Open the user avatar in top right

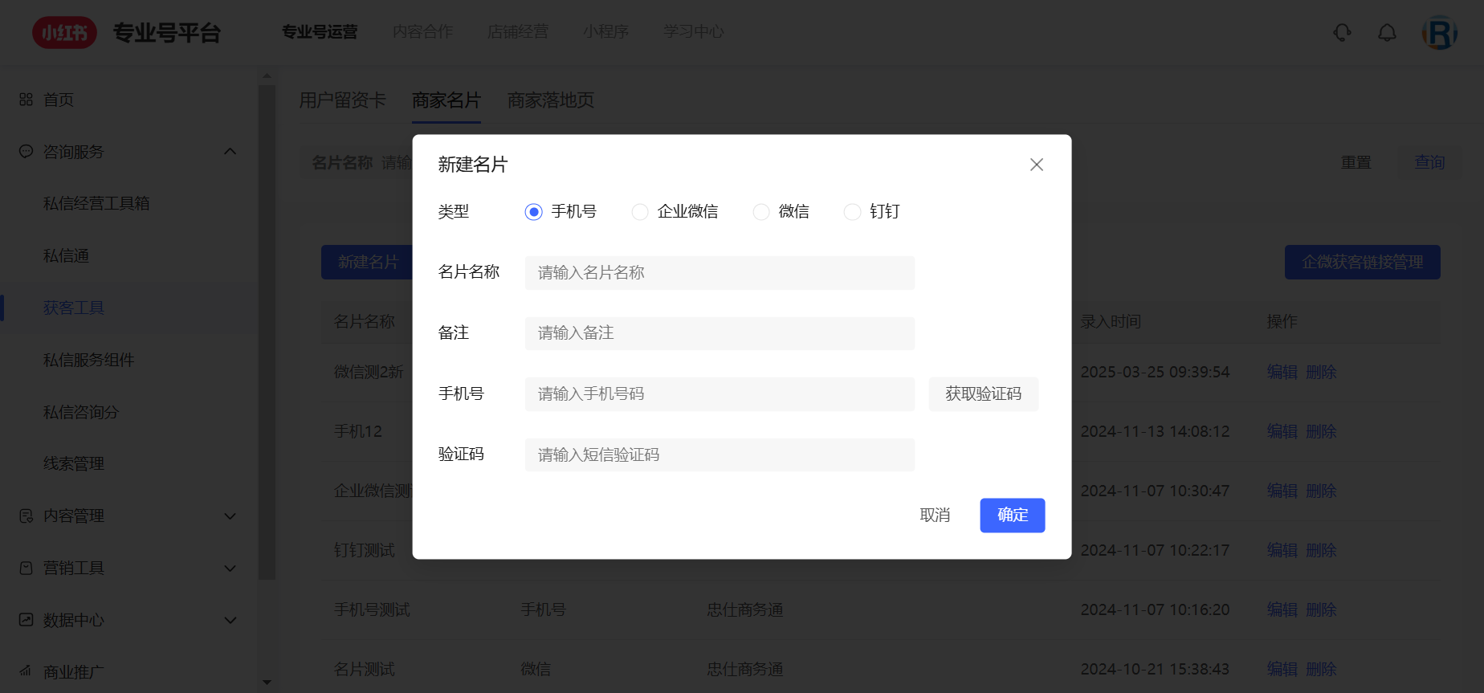point(1439,33)
